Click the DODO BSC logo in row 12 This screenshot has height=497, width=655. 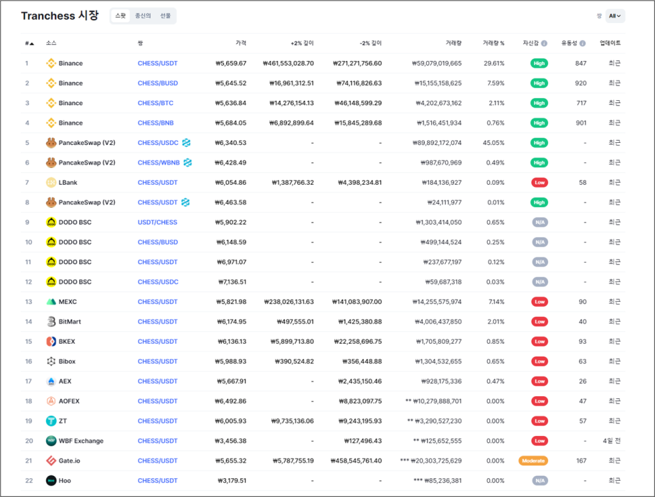[51, 281]
